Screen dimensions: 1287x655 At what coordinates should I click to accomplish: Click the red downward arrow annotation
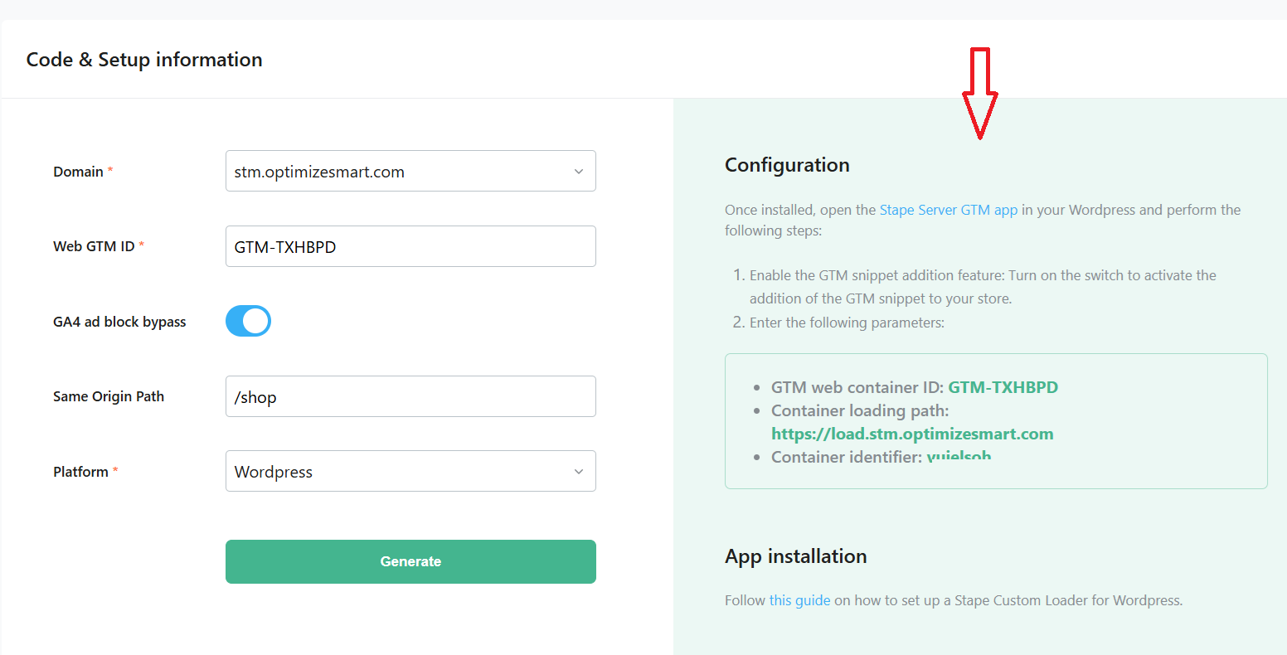point(979,93)
